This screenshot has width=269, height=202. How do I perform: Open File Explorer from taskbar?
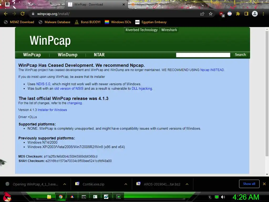tap(49, 197)
